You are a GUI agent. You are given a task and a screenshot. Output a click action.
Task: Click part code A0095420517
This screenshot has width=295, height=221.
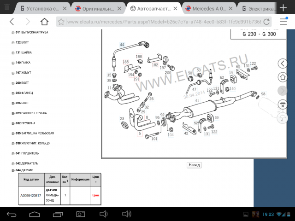click(31, 196)
